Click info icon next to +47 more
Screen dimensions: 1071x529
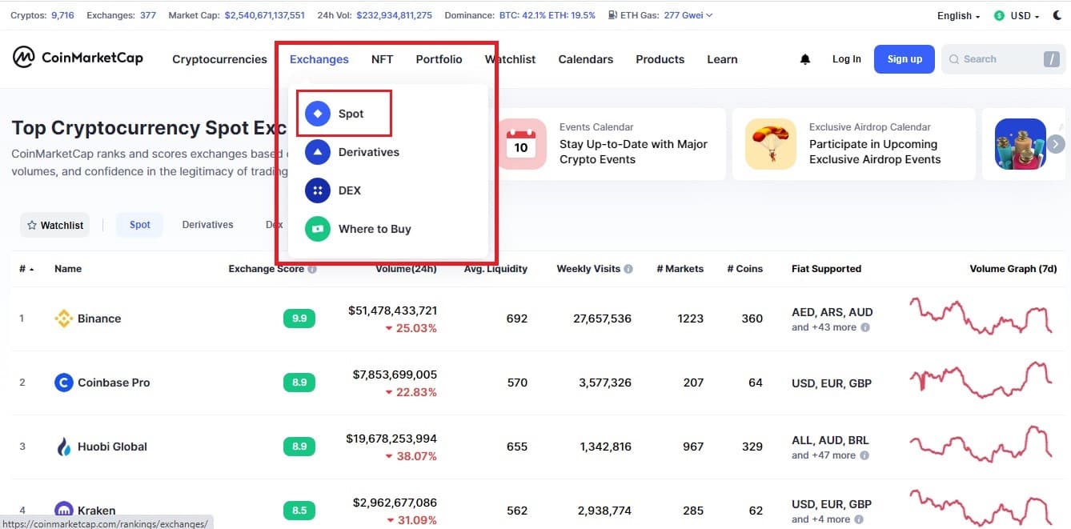(865, 455)
